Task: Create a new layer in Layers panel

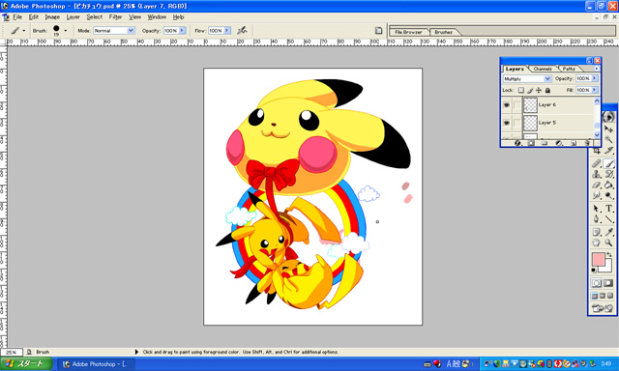Action: click(574, 143)
